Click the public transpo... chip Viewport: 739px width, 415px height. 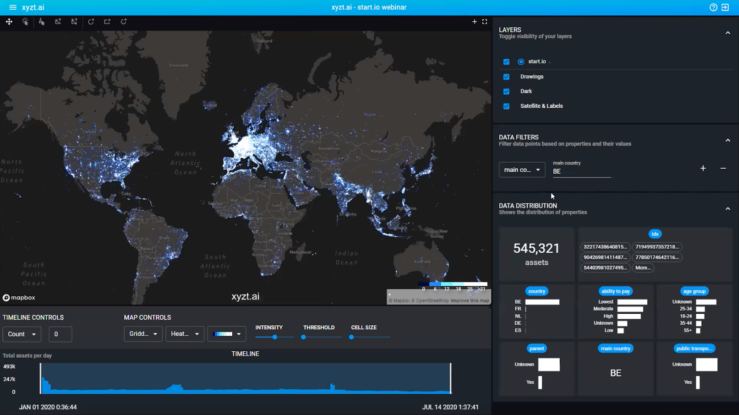click(x=695, y=348)
